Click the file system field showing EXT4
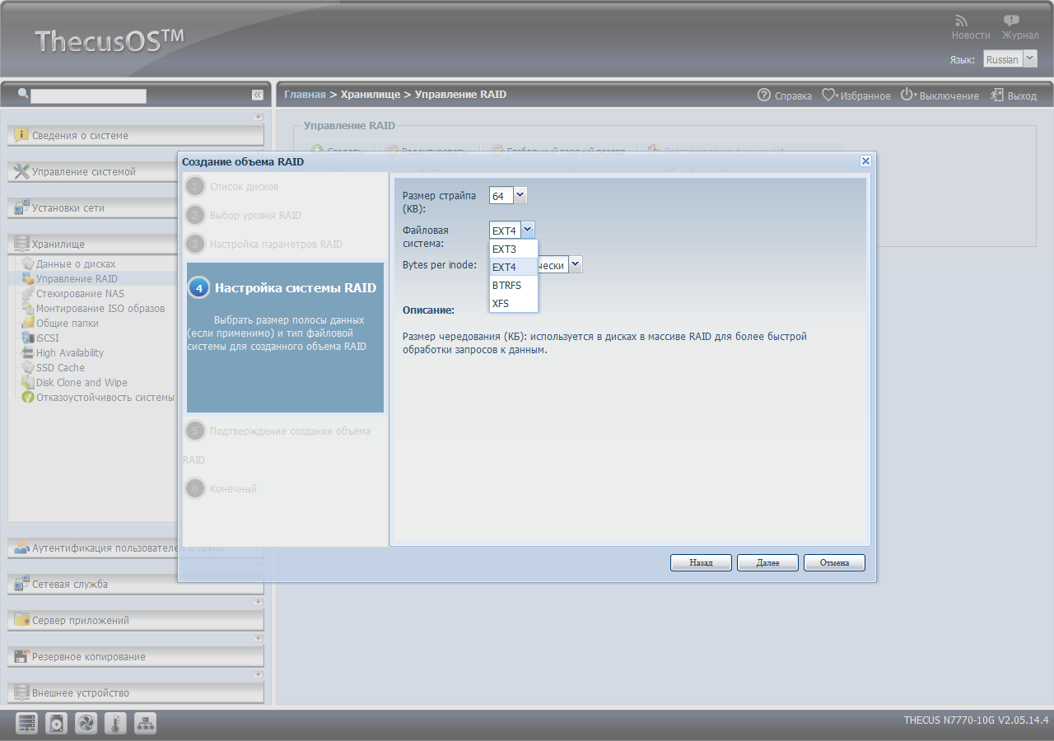 point(506,231)
